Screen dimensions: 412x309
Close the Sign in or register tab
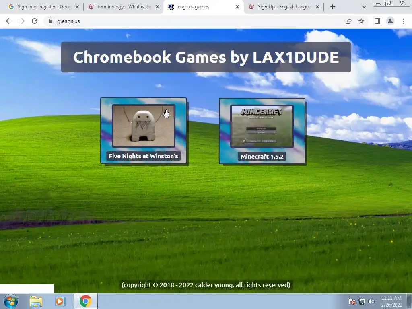77,7
